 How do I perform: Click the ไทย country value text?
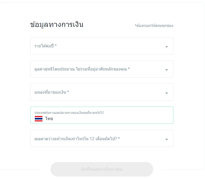(49, 118)
